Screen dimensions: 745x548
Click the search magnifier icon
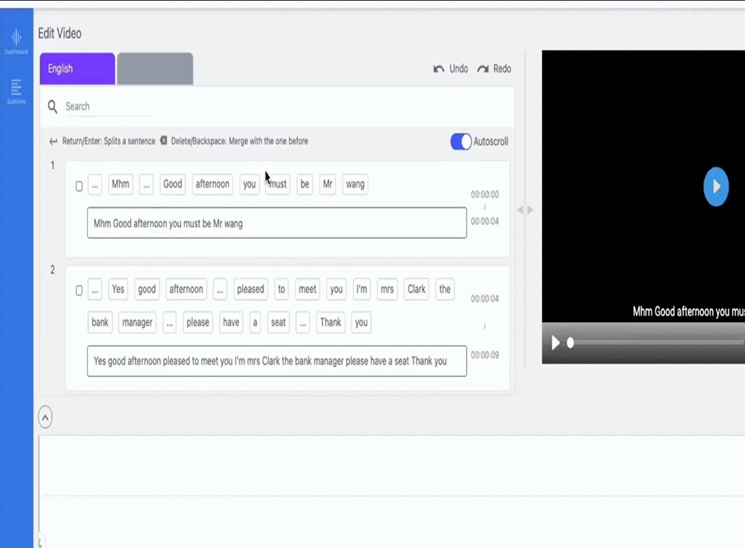53,107
